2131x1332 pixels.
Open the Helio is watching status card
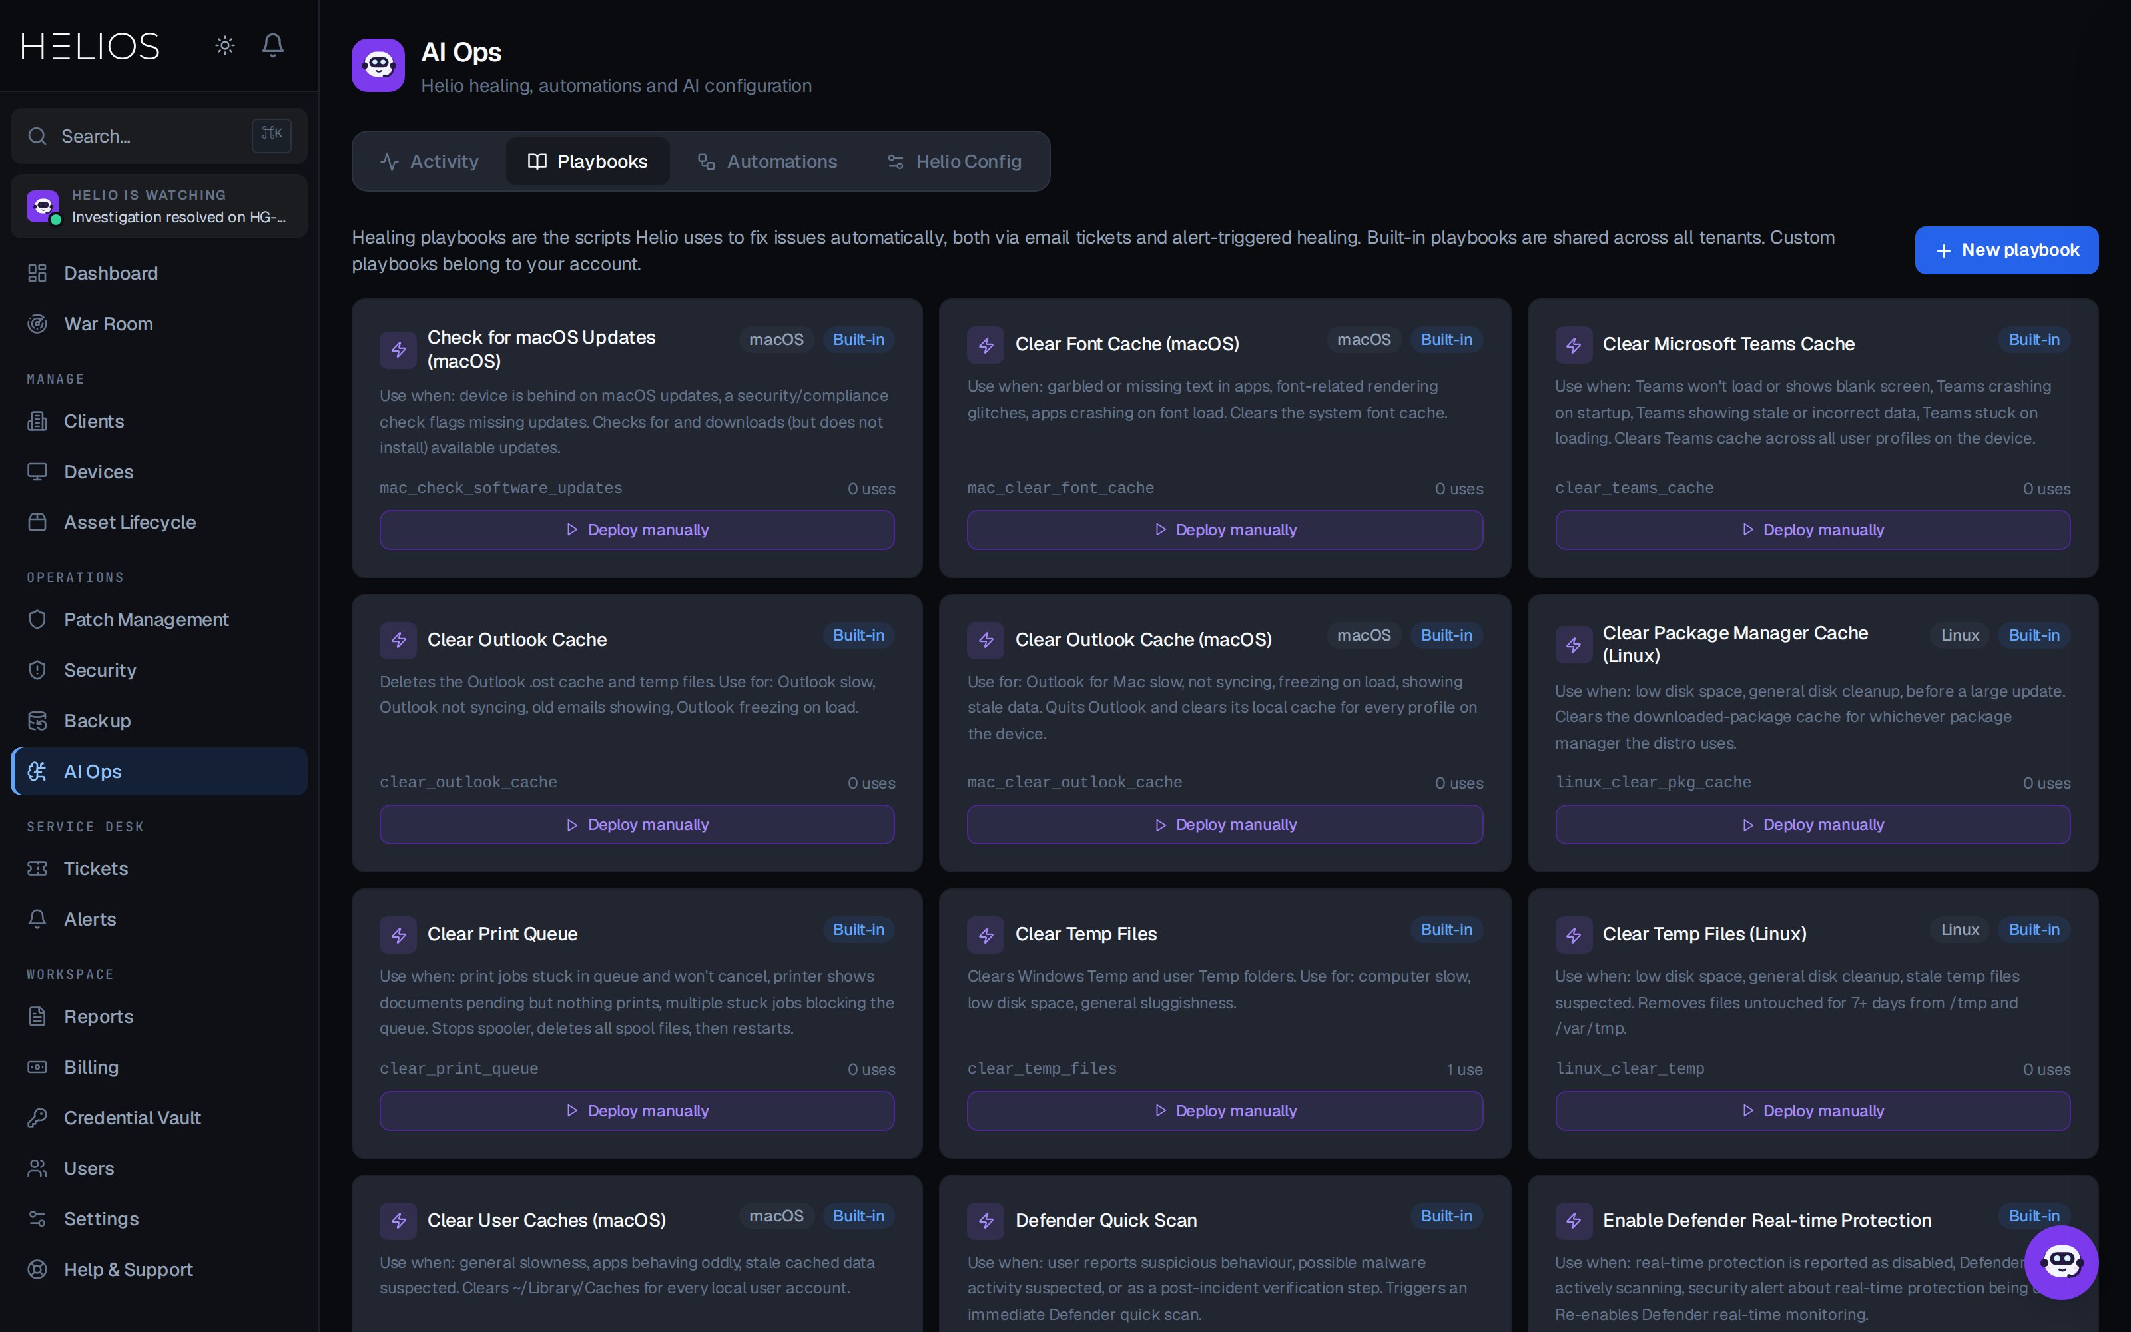tap(159, 206)
